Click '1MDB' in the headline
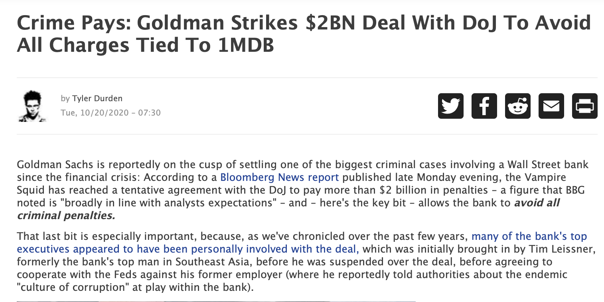The height and width of the screenshot is (302, 604). tap(246, 45)
